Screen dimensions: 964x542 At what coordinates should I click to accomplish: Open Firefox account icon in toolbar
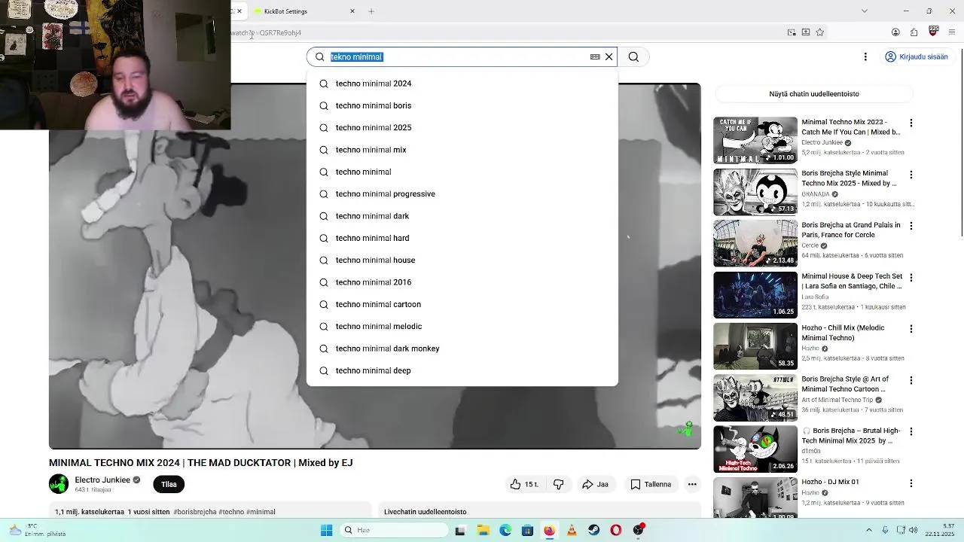click(895, 32)
